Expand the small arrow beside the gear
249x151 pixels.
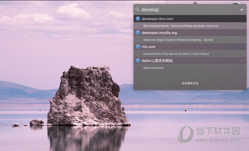click(x=244, y=10)
